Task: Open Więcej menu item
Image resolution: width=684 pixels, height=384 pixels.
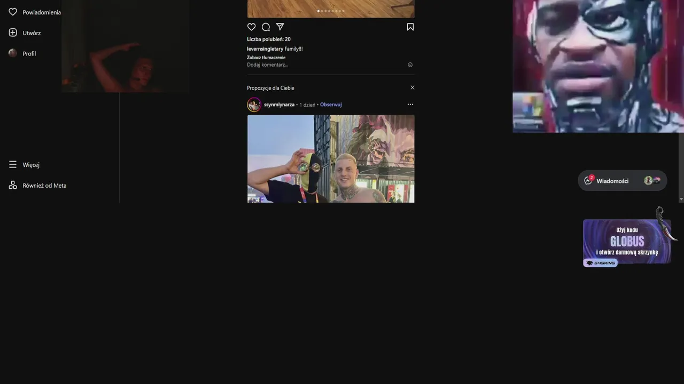Action: click(31, 165)
